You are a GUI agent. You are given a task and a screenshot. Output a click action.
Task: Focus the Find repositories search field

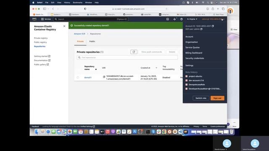(x=127, y=57)
